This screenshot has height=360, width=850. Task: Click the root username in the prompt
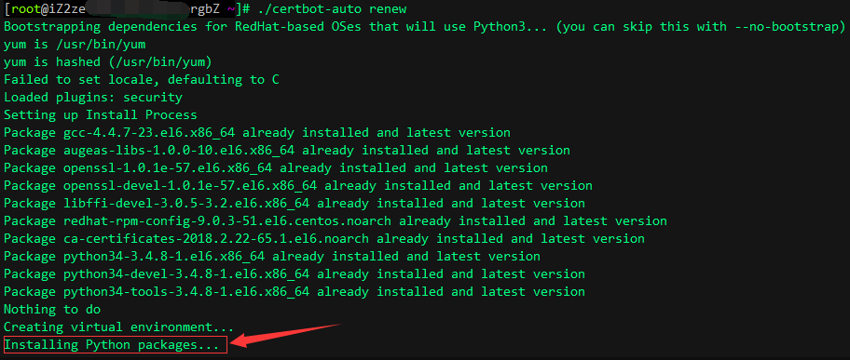pos(25,9)
